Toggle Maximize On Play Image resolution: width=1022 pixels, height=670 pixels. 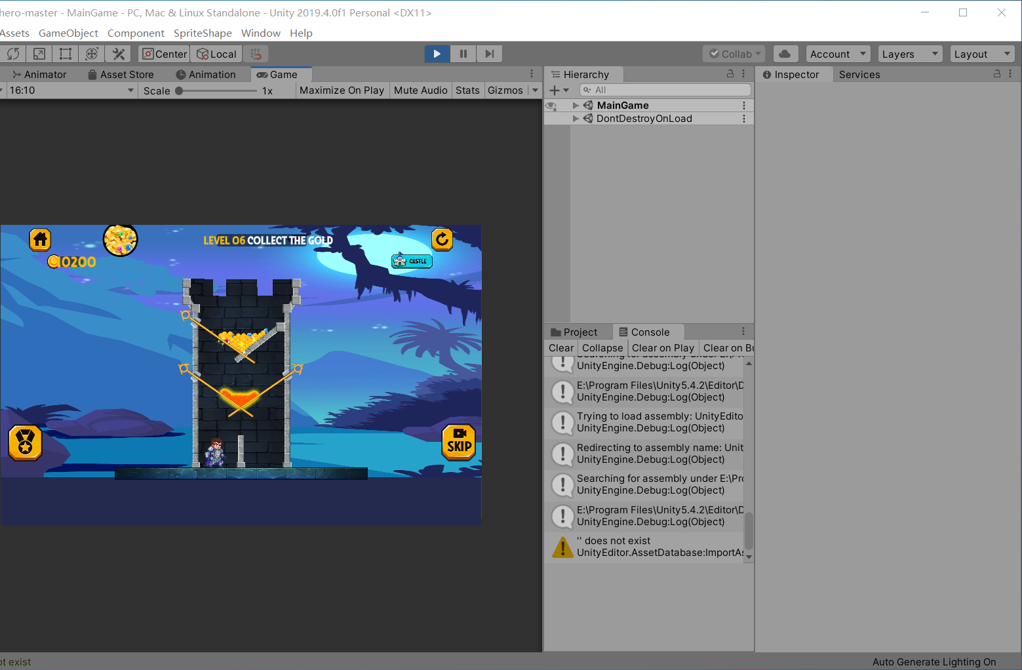tap(342, 90)
